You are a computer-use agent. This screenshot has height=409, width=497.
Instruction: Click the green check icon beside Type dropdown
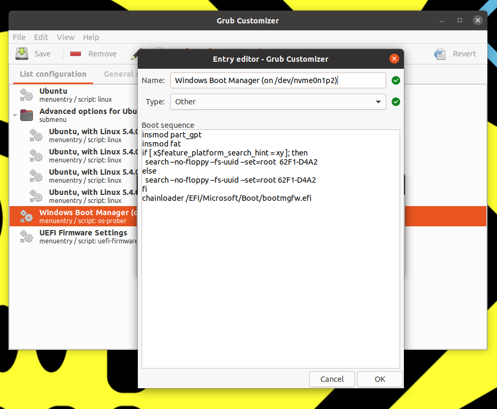395,102
